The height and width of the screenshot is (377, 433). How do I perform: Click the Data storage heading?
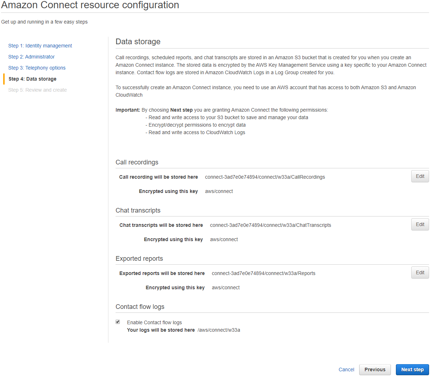click(138, 42)
